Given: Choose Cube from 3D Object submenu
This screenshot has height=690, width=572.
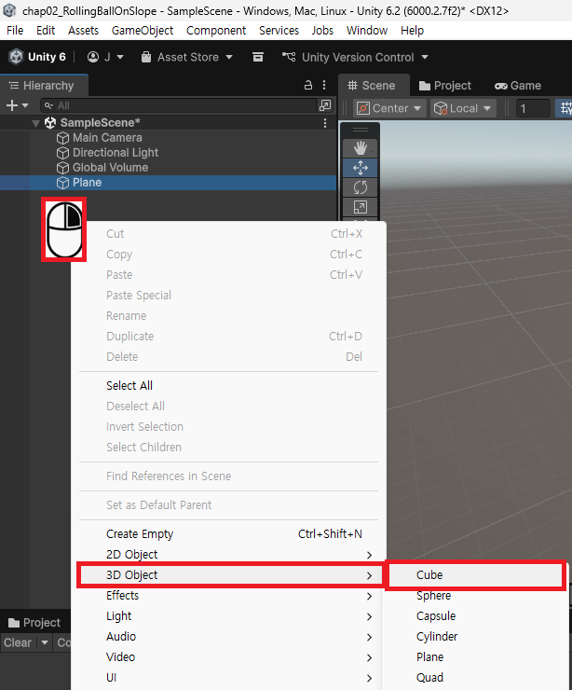Looking at the screenshot, I should tap(476, 575).
